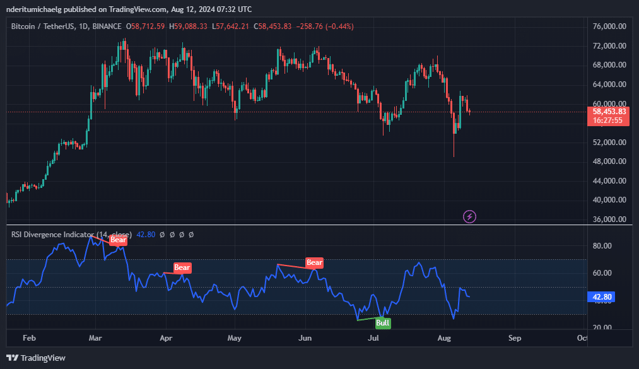
Task: Click the Jun label on time axis
Action: pos(305,338)
